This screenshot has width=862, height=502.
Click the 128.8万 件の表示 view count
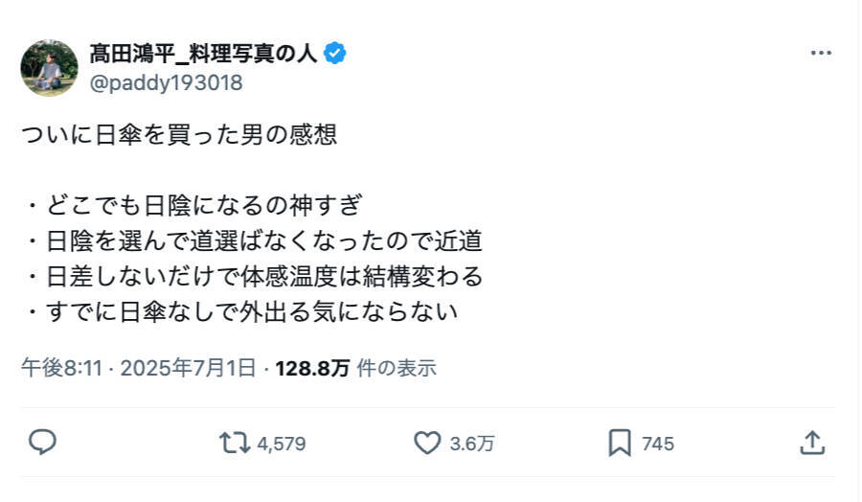tap(354, 368)
